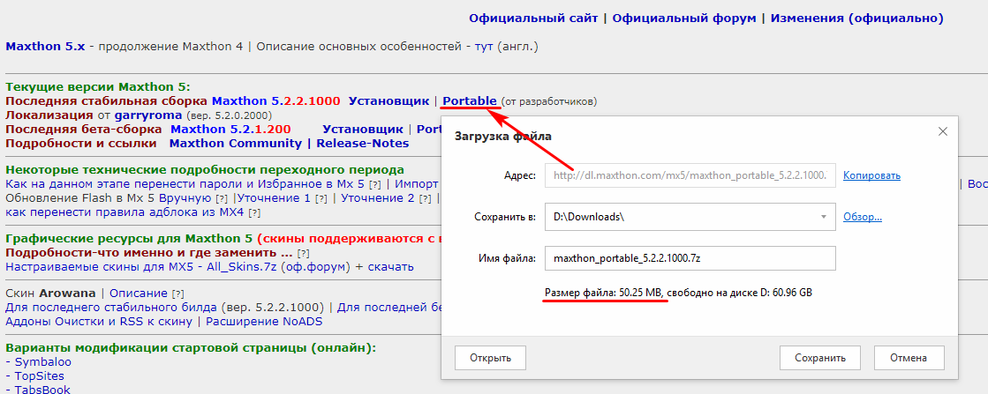
Task: Open the Расширение NoADS link
Action: point(264,322)
